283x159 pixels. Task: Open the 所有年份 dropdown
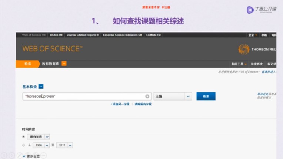[38, 137]
